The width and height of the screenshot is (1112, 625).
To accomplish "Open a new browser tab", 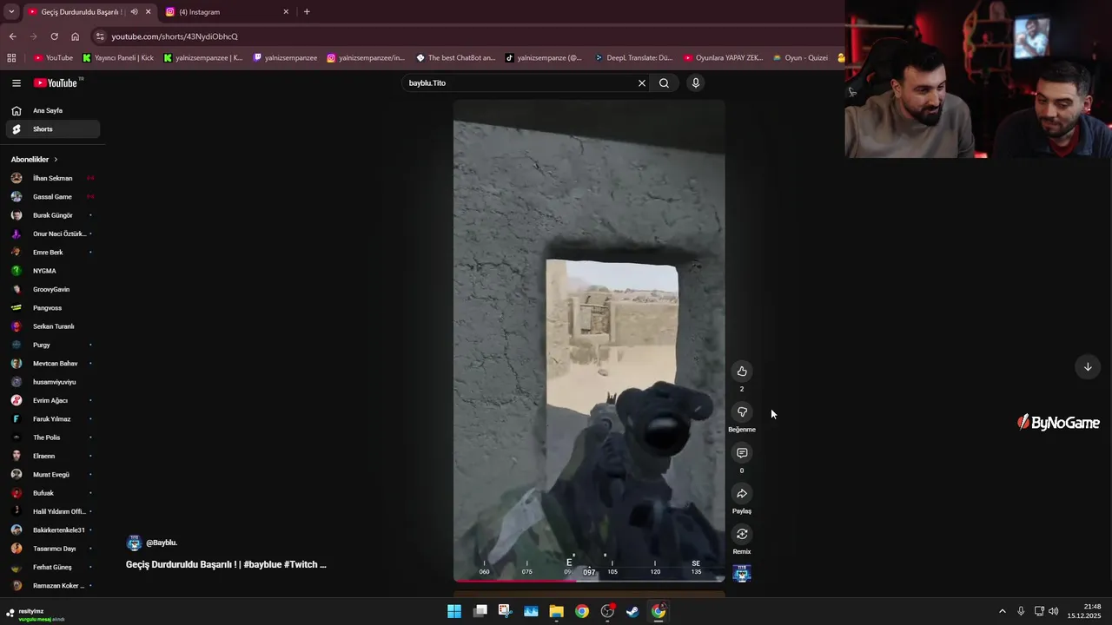I will click(x=307, y=12).
